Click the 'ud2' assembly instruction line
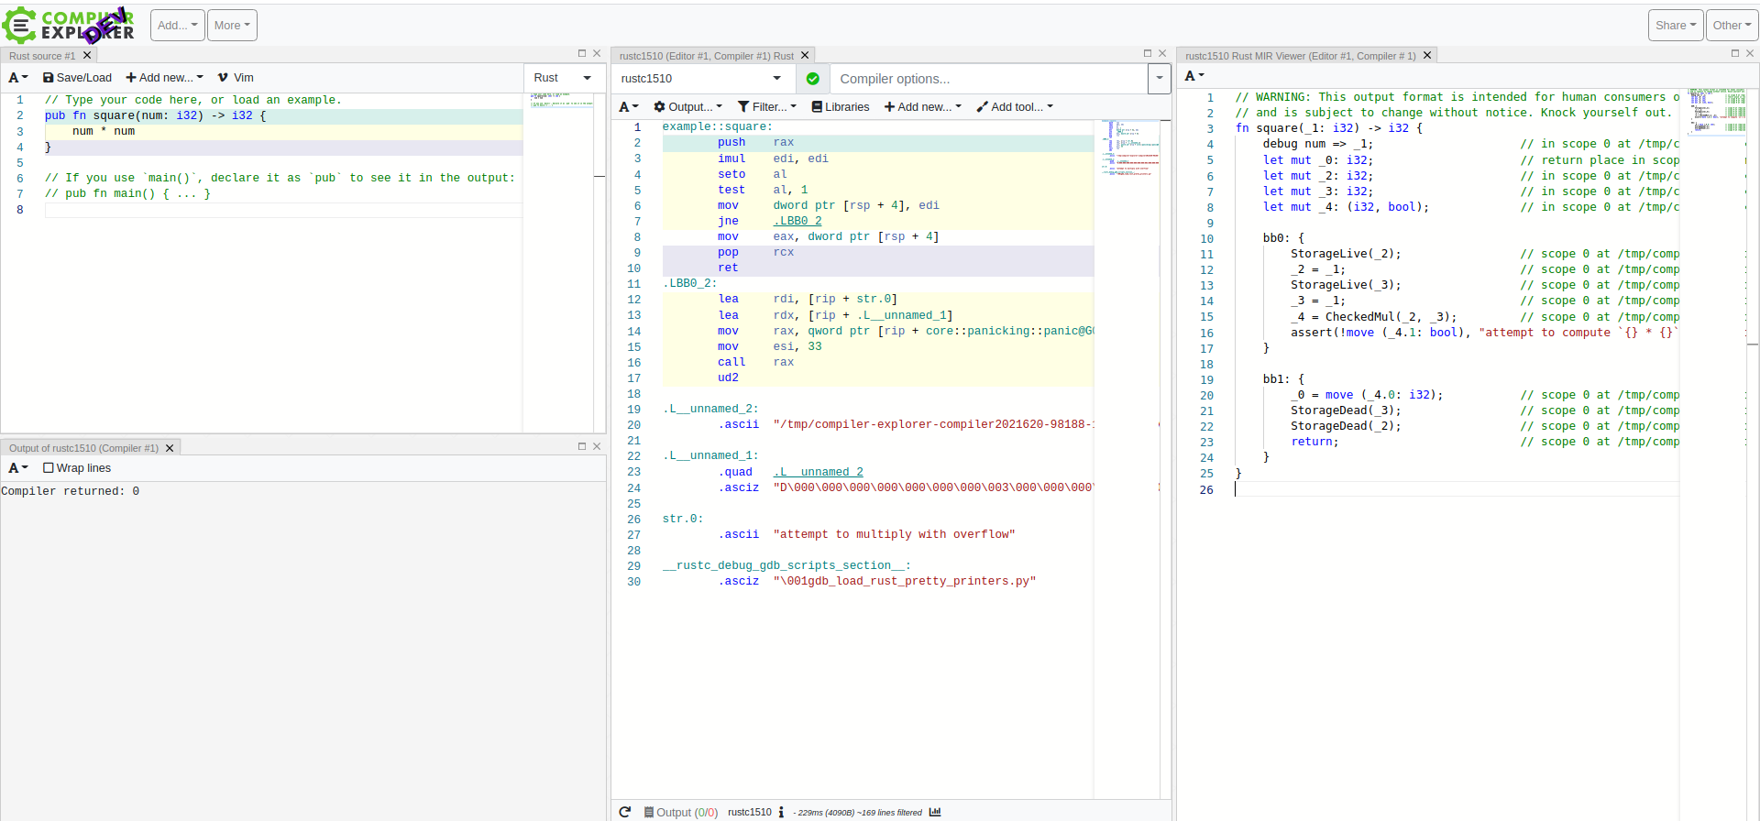The image size is (1760, 821). point(877,378)
